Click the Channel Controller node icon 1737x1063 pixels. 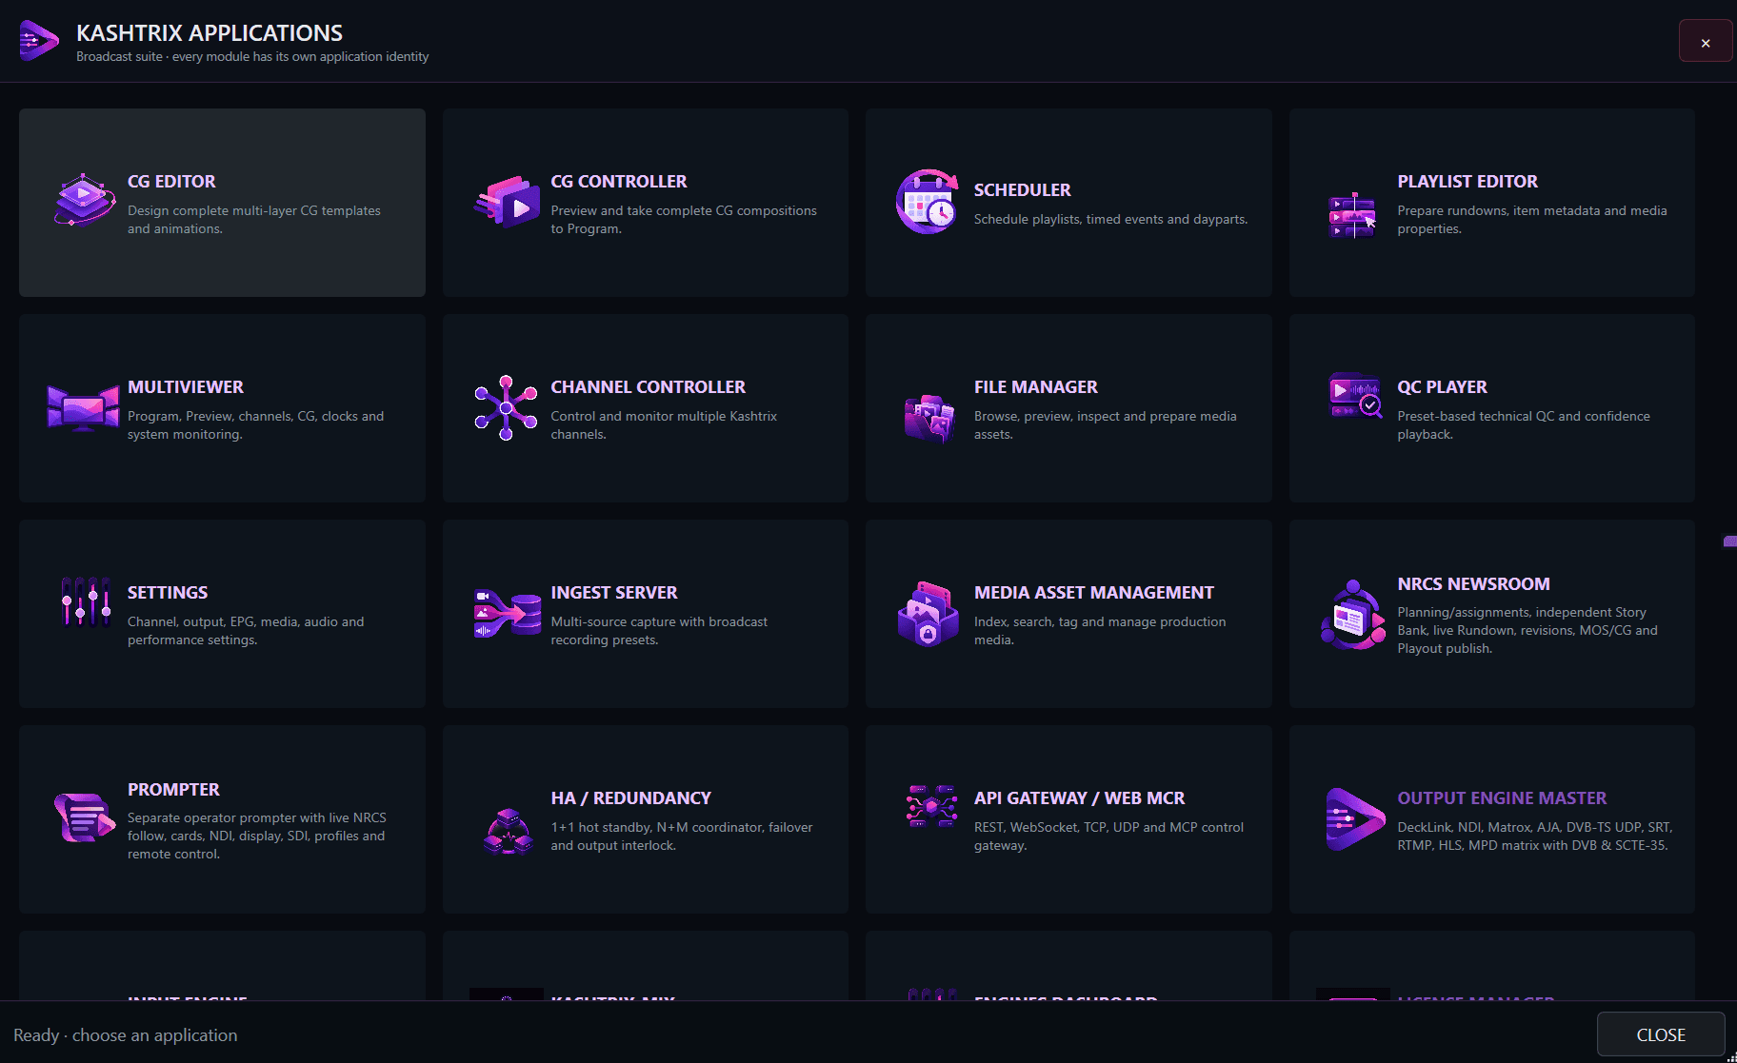[506, 407]
